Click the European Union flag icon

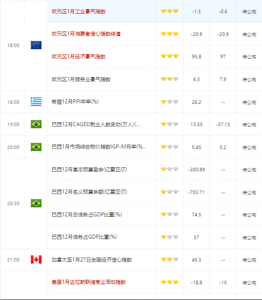pyautogui.click(x=36, y=45)
